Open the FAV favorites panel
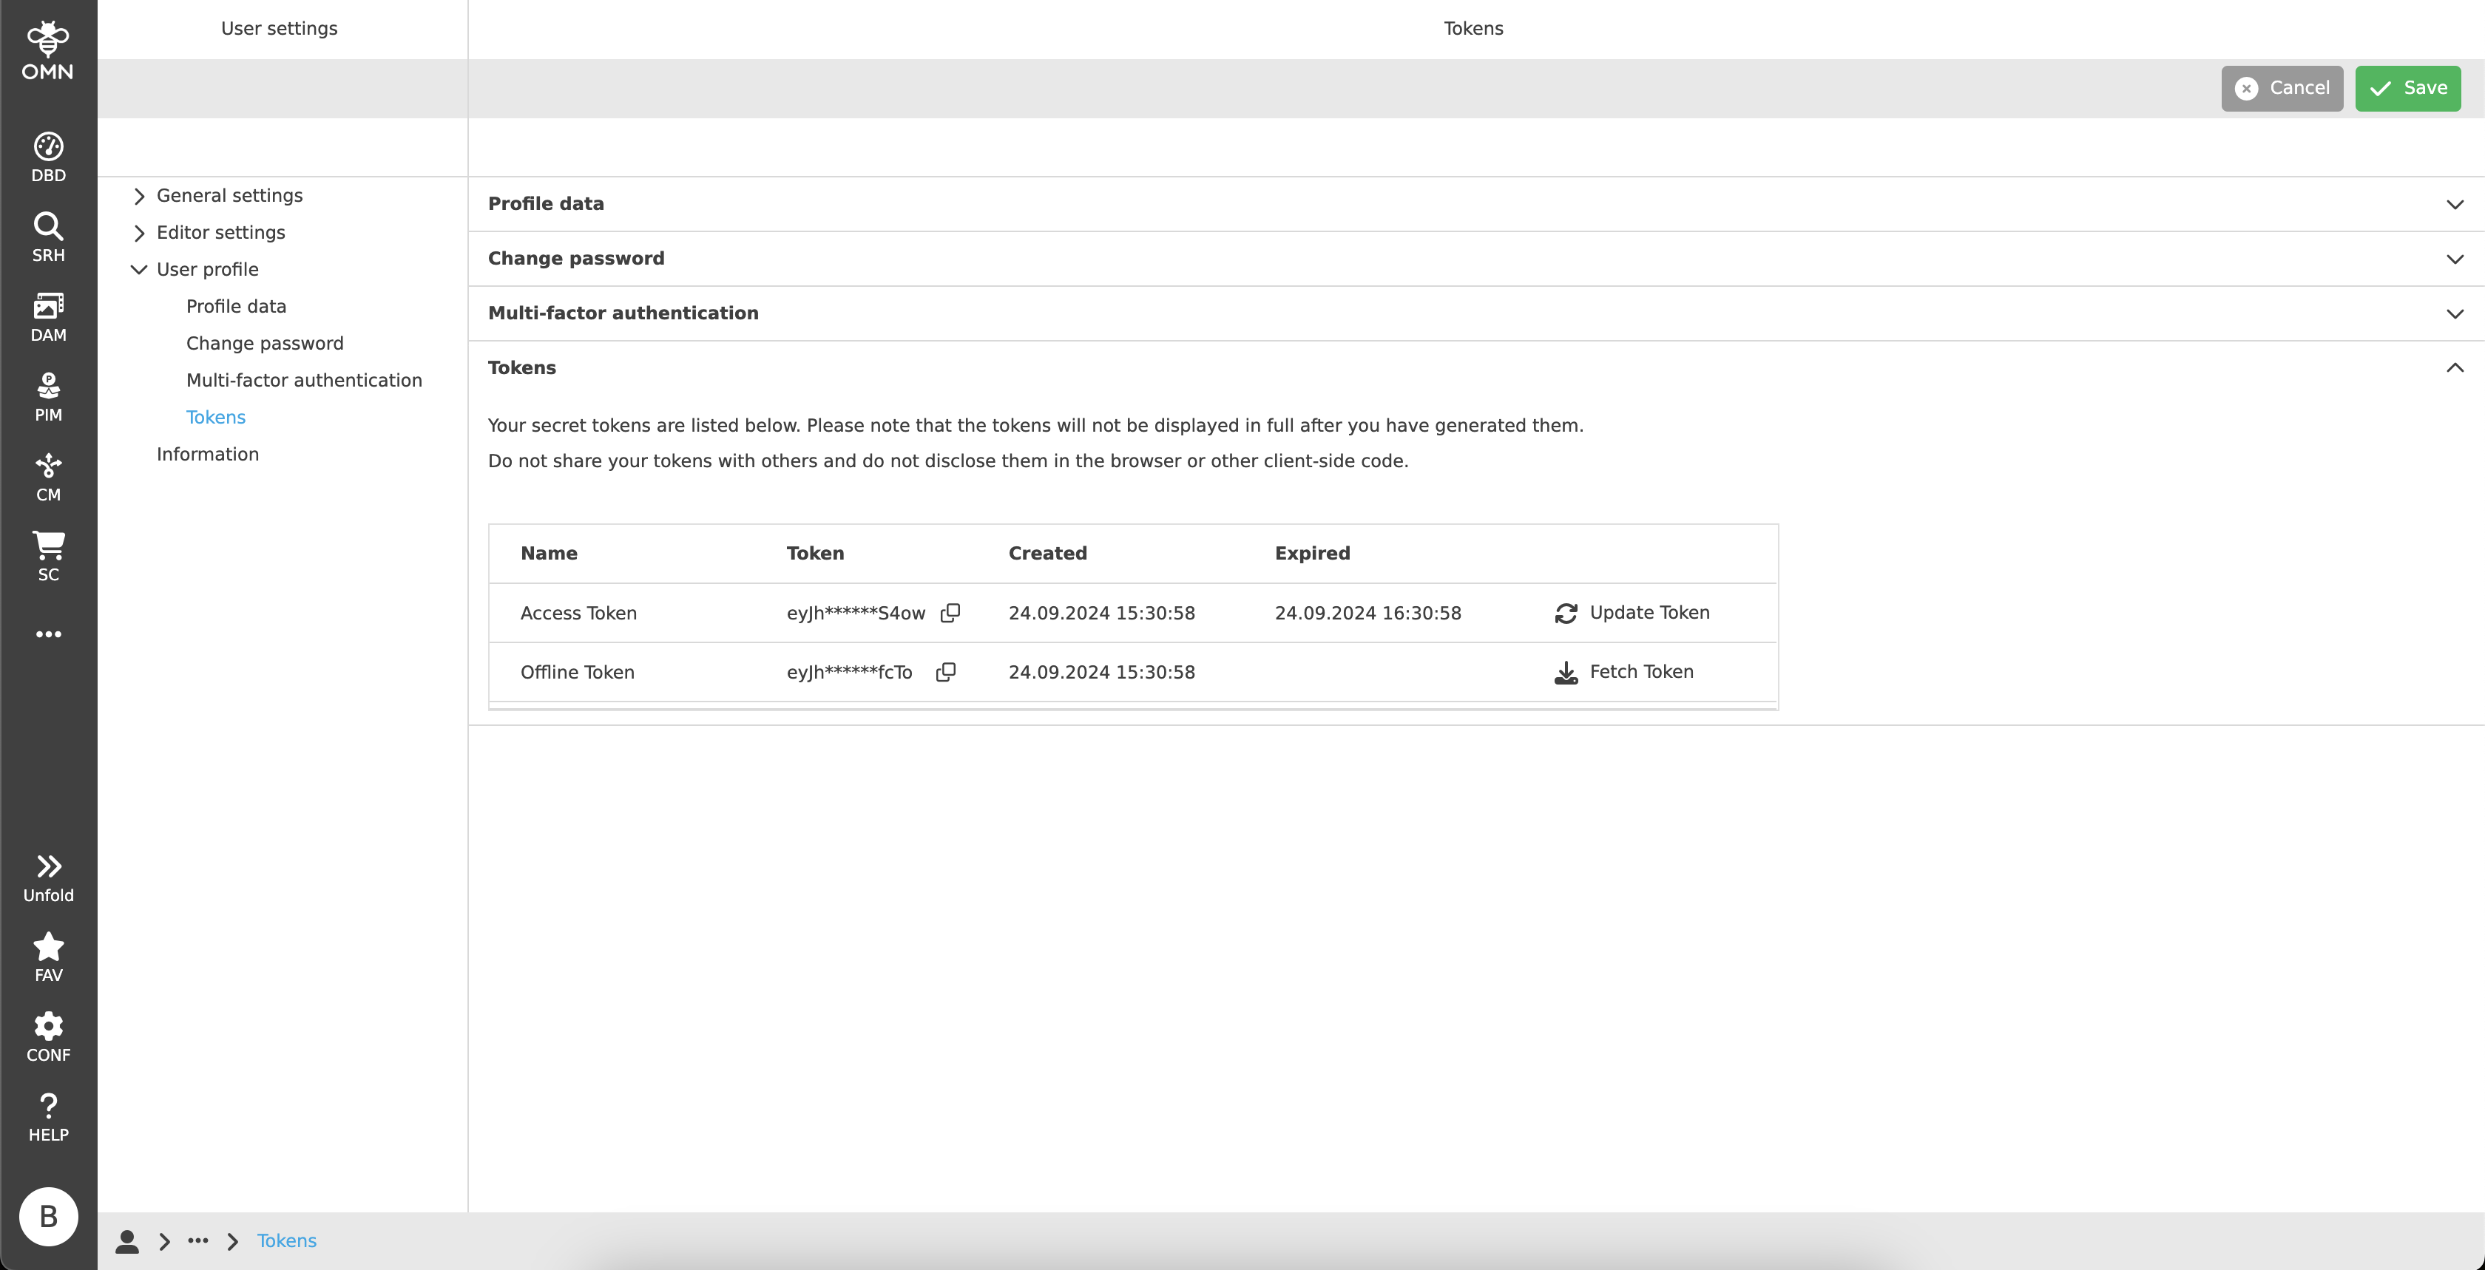 pos(47,956)
